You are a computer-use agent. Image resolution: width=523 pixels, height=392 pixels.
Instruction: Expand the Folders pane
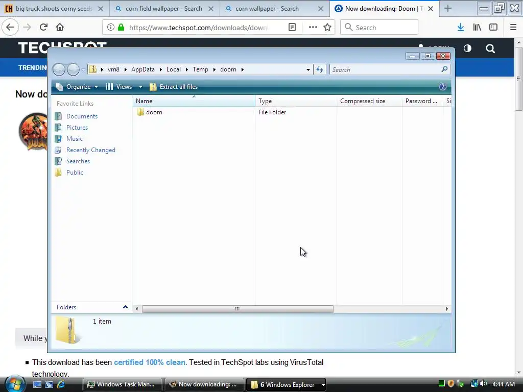pyautogui.click(x=125, y=307)
